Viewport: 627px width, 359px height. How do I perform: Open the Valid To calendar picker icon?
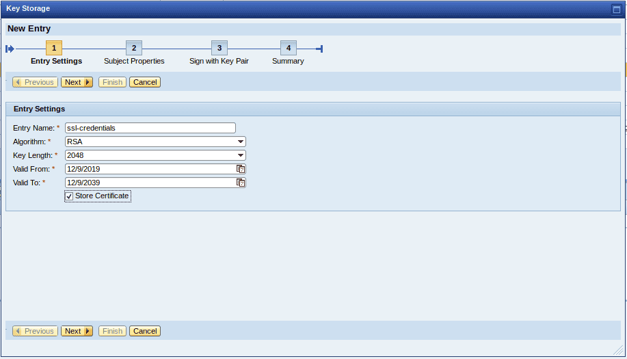pos(241,183)
